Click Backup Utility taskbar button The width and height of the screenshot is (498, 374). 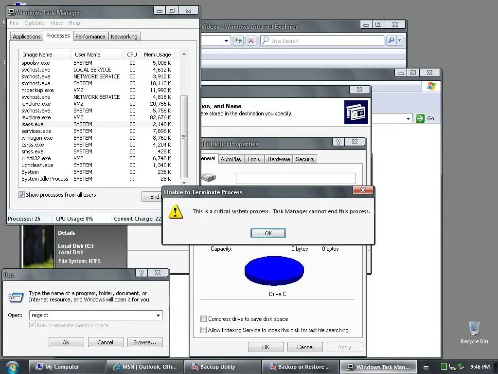(x=222, y=367)
